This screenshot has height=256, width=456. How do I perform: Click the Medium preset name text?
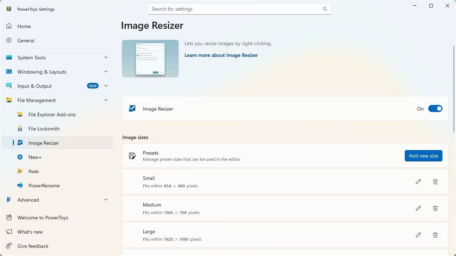pyautogui.click(x=152, y=205)
